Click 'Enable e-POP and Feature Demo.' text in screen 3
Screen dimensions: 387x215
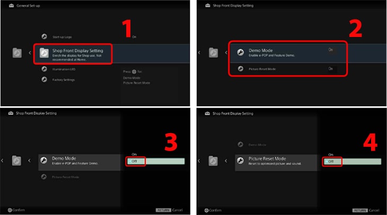point(75,163)
